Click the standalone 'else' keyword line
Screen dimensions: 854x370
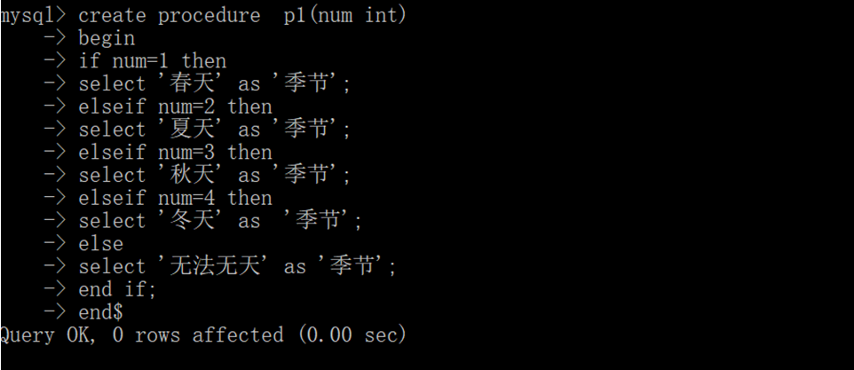100,244
